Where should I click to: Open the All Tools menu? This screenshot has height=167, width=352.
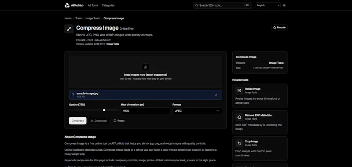[x=93, y=5]
